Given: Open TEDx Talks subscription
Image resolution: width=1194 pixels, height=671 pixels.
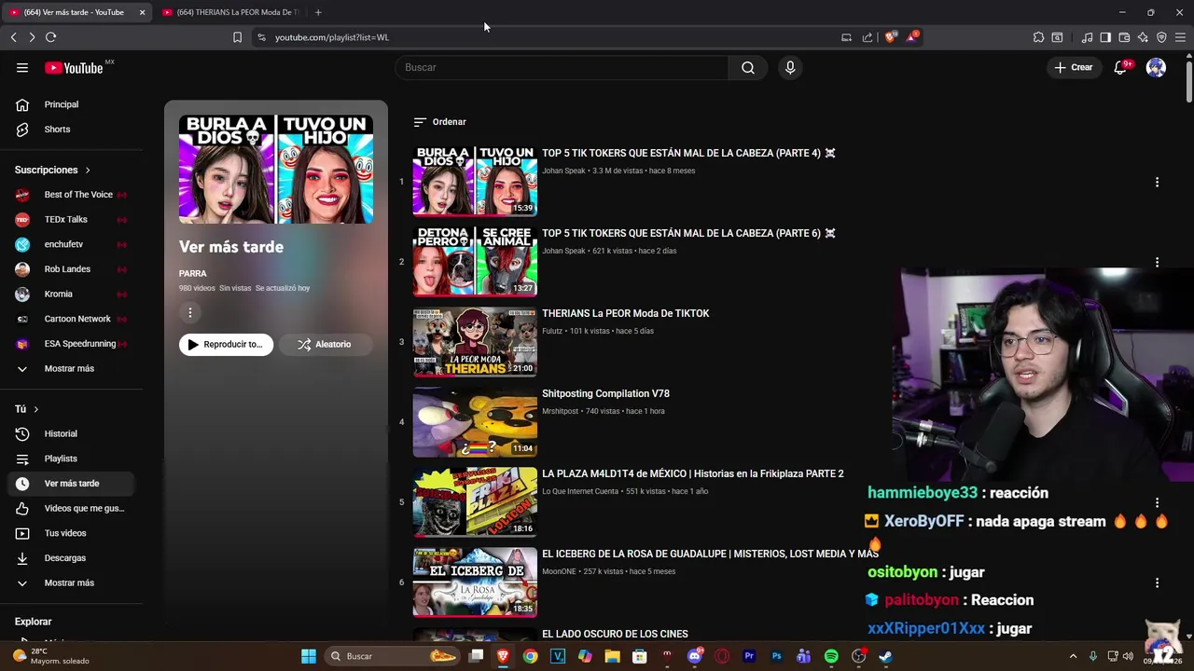Looking at the screenshot, I should pyautogui.click(x=67, y=219).
